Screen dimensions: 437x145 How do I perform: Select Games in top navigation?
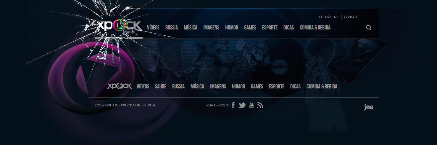tap(250, 28)
